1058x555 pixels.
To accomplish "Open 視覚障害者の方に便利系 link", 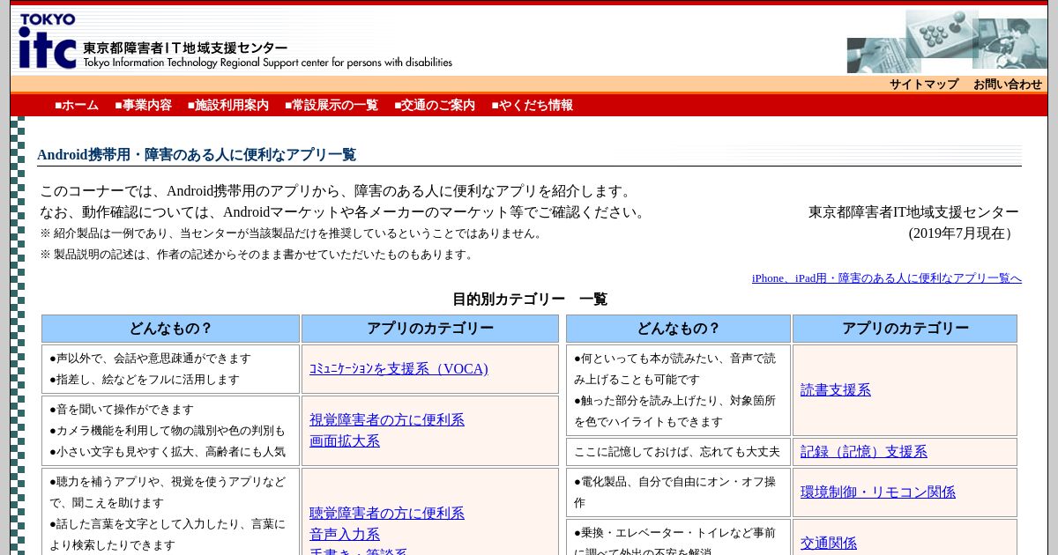I will pyautogui.click(x=387, y=420).
